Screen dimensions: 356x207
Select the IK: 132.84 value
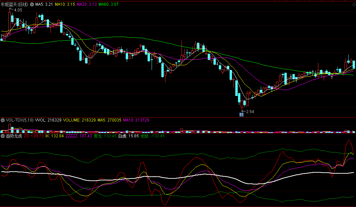tap(54, 136)
